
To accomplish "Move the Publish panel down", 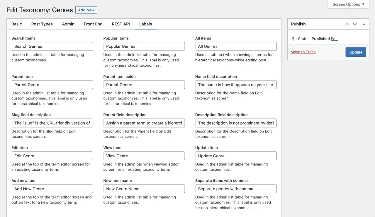I will (355, 24).
